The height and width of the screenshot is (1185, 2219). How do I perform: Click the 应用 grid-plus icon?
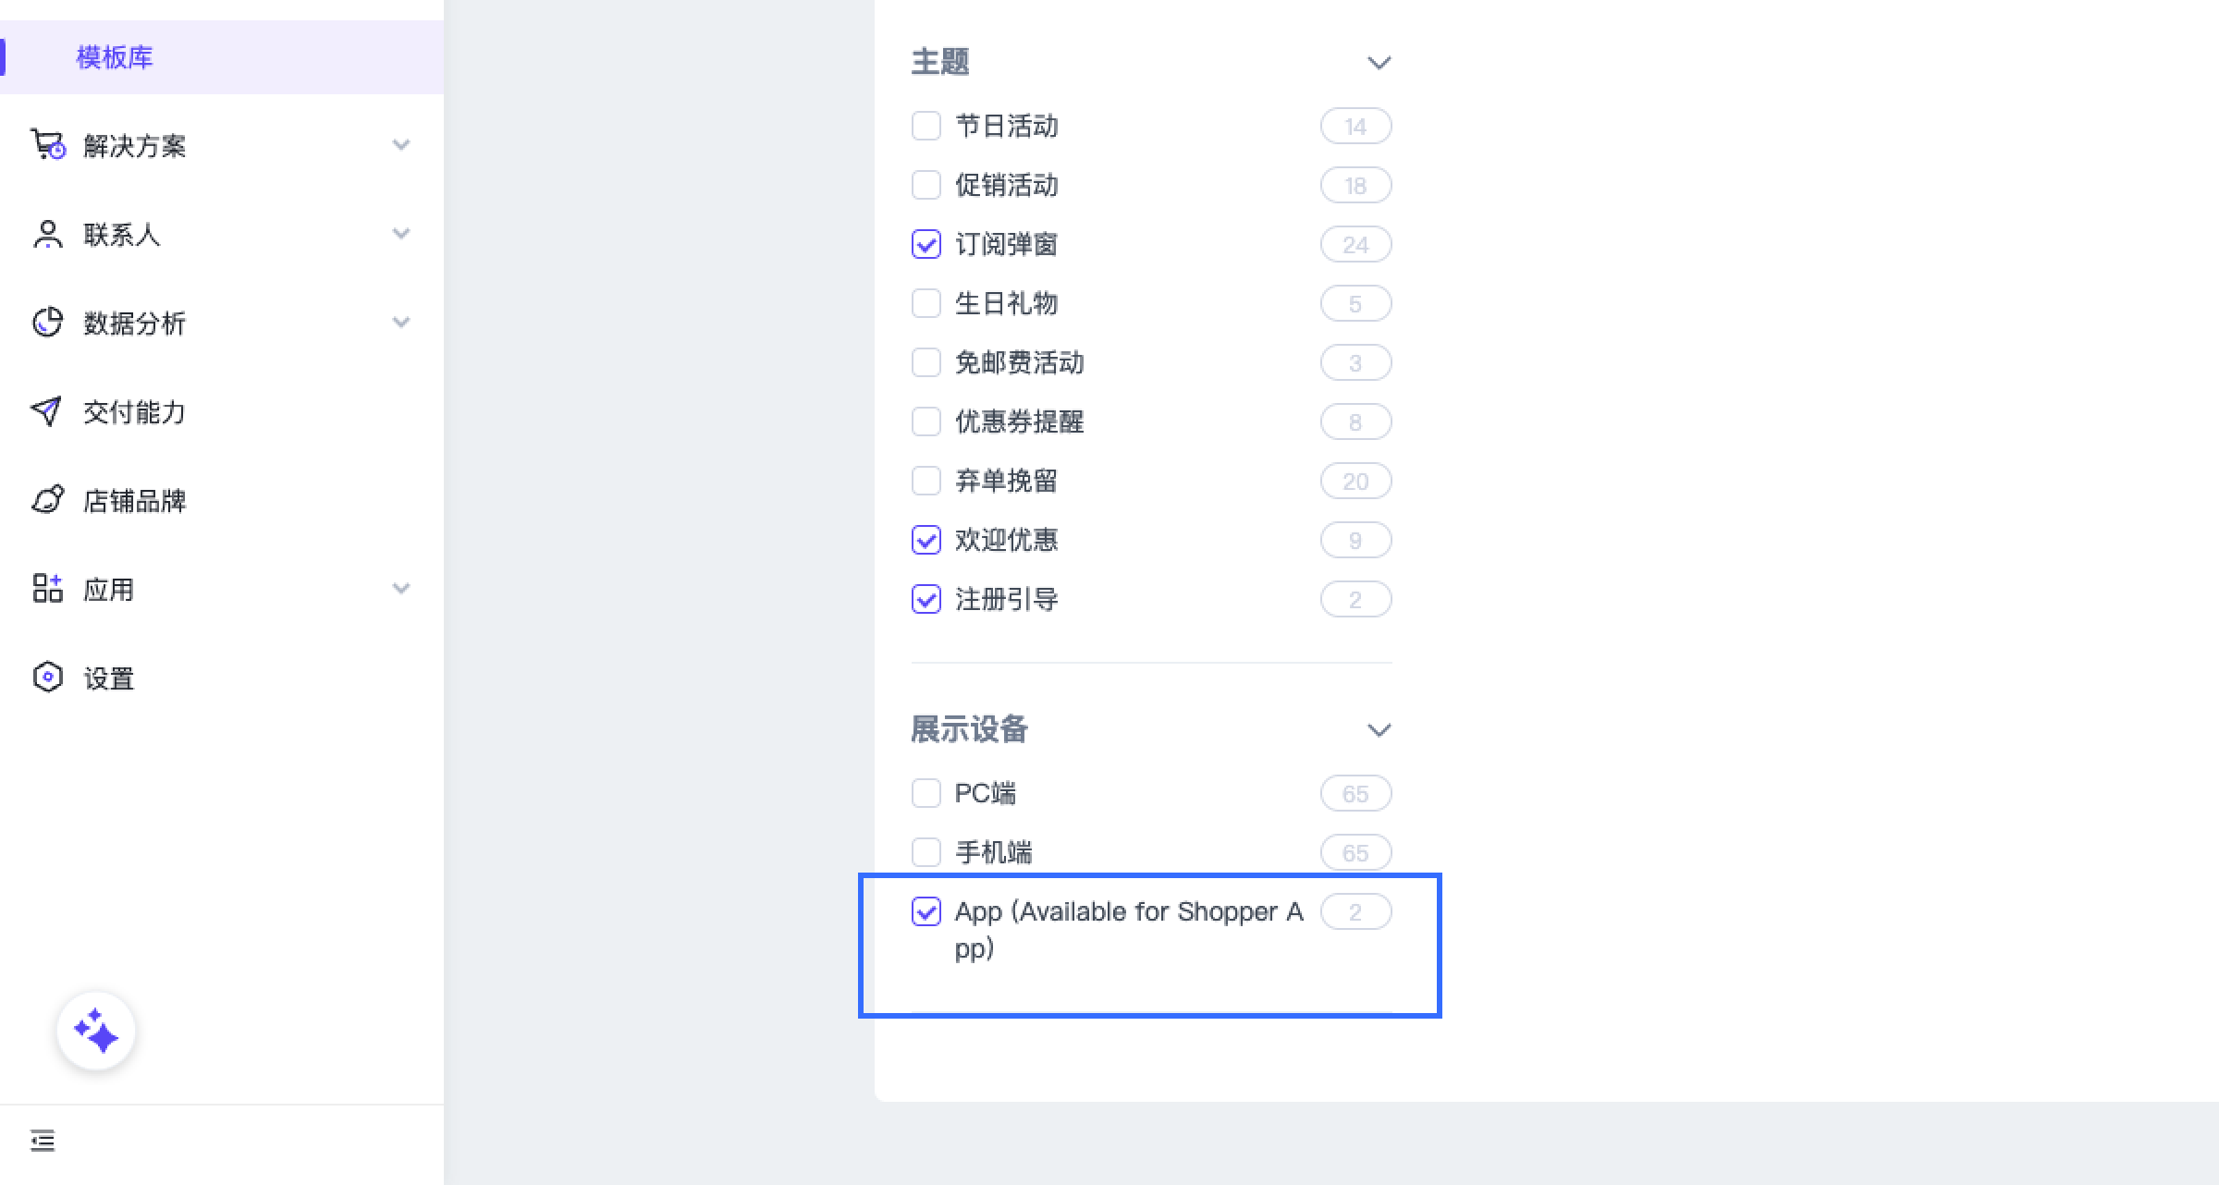[47, 589]
